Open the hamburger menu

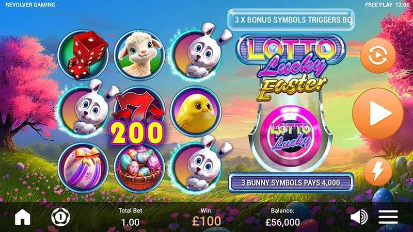click(388, 217)
